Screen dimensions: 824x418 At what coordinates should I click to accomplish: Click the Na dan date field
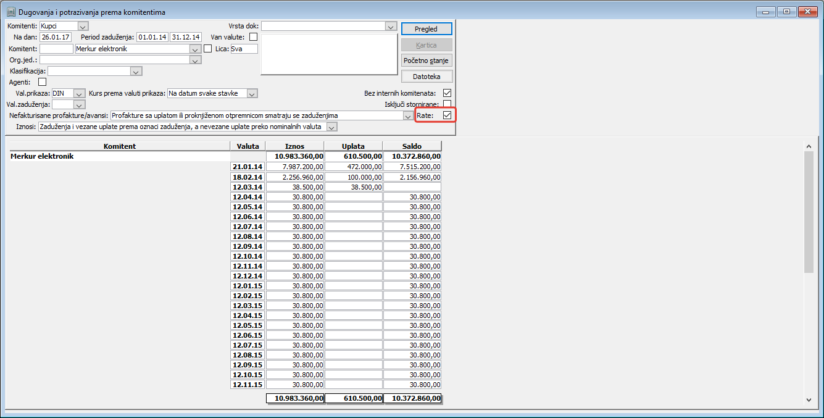pos(56,38)
